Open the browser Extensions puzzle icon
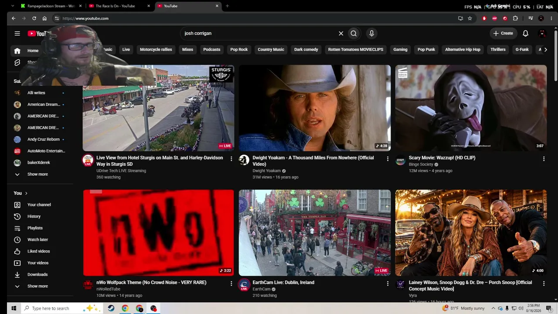Screen dimensions: 558x314 tap(515, 18)
